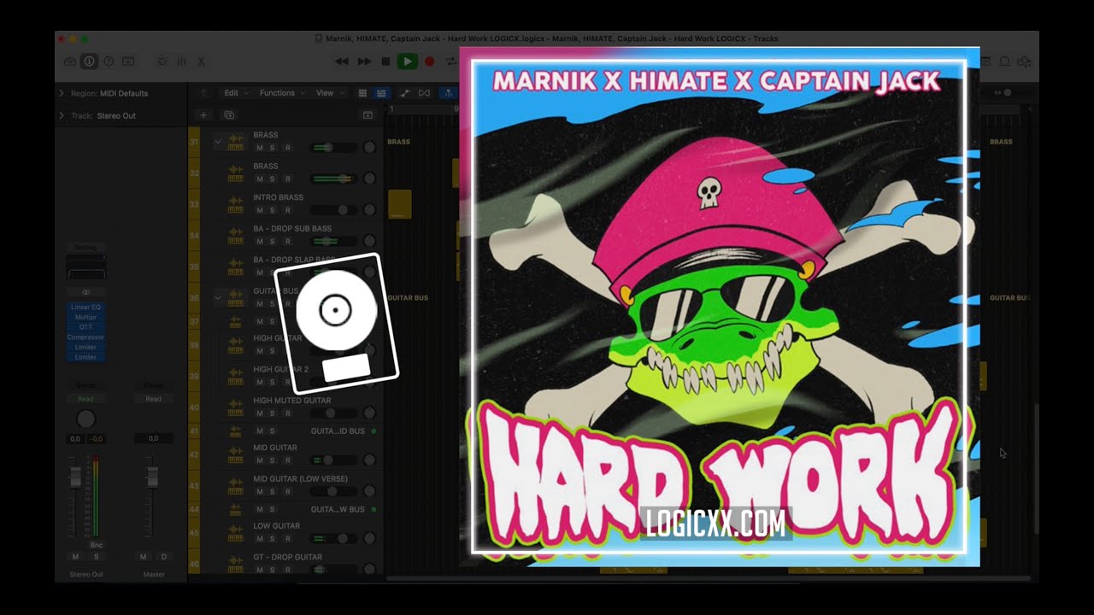The image size is (1094, 615).
Task: Record-enable the MID GUITAR (LOW VERSE) track
Action: pos(287,492)
